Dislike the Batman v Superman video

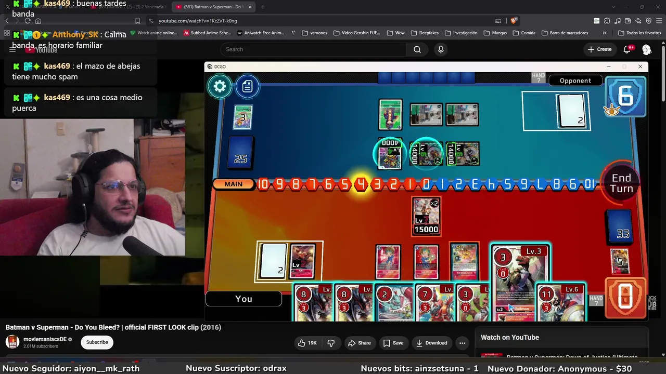tap(331, 343)
